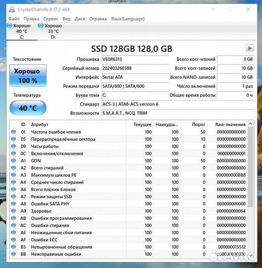
Task: Open the Диск menu
Action: tap(80, 19)
